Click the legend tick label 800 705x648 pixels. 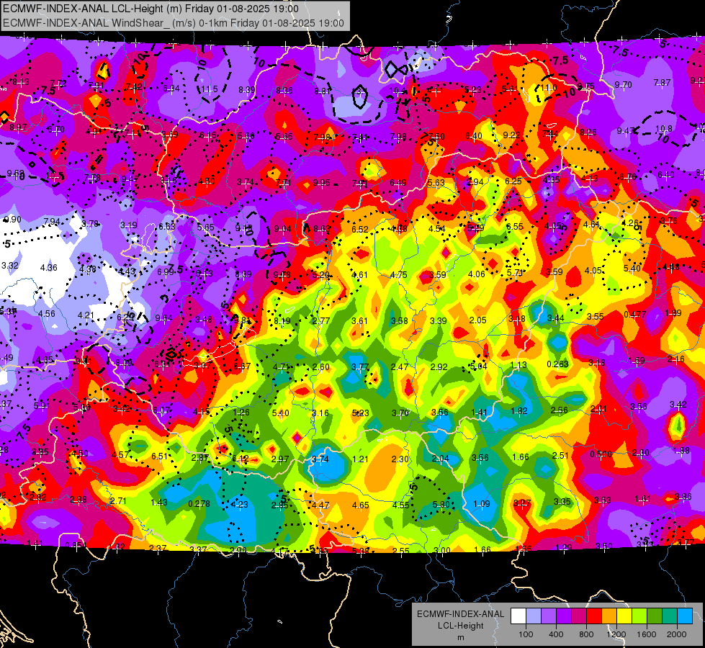pos(586,634)
